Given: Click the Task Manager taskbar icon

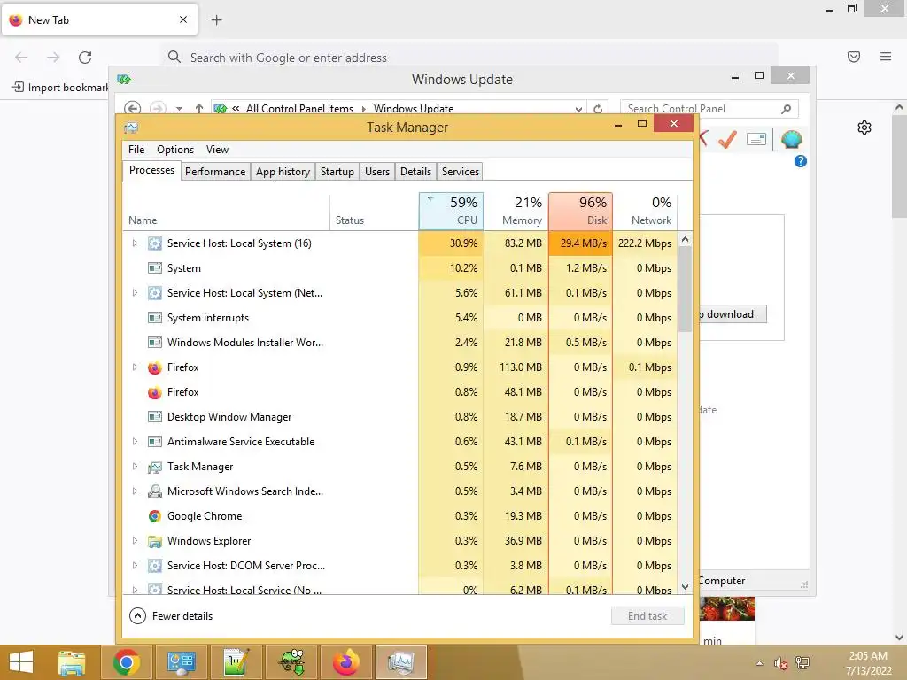Looking at the screenshot, I should click(401, 662).
